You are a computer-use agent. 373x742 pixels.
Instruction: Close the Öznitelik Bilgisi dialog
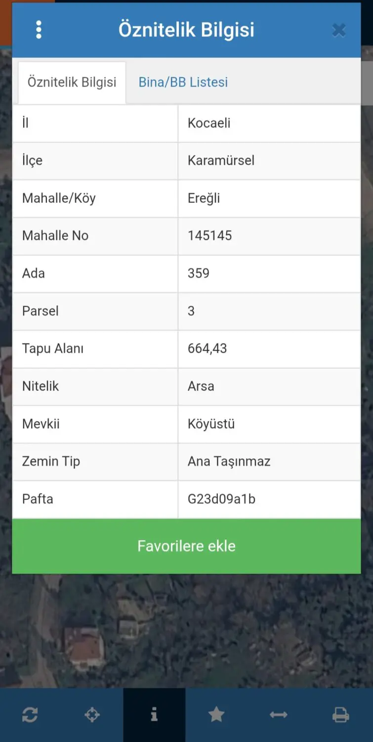pyautogui.click(x=339, y=30)
